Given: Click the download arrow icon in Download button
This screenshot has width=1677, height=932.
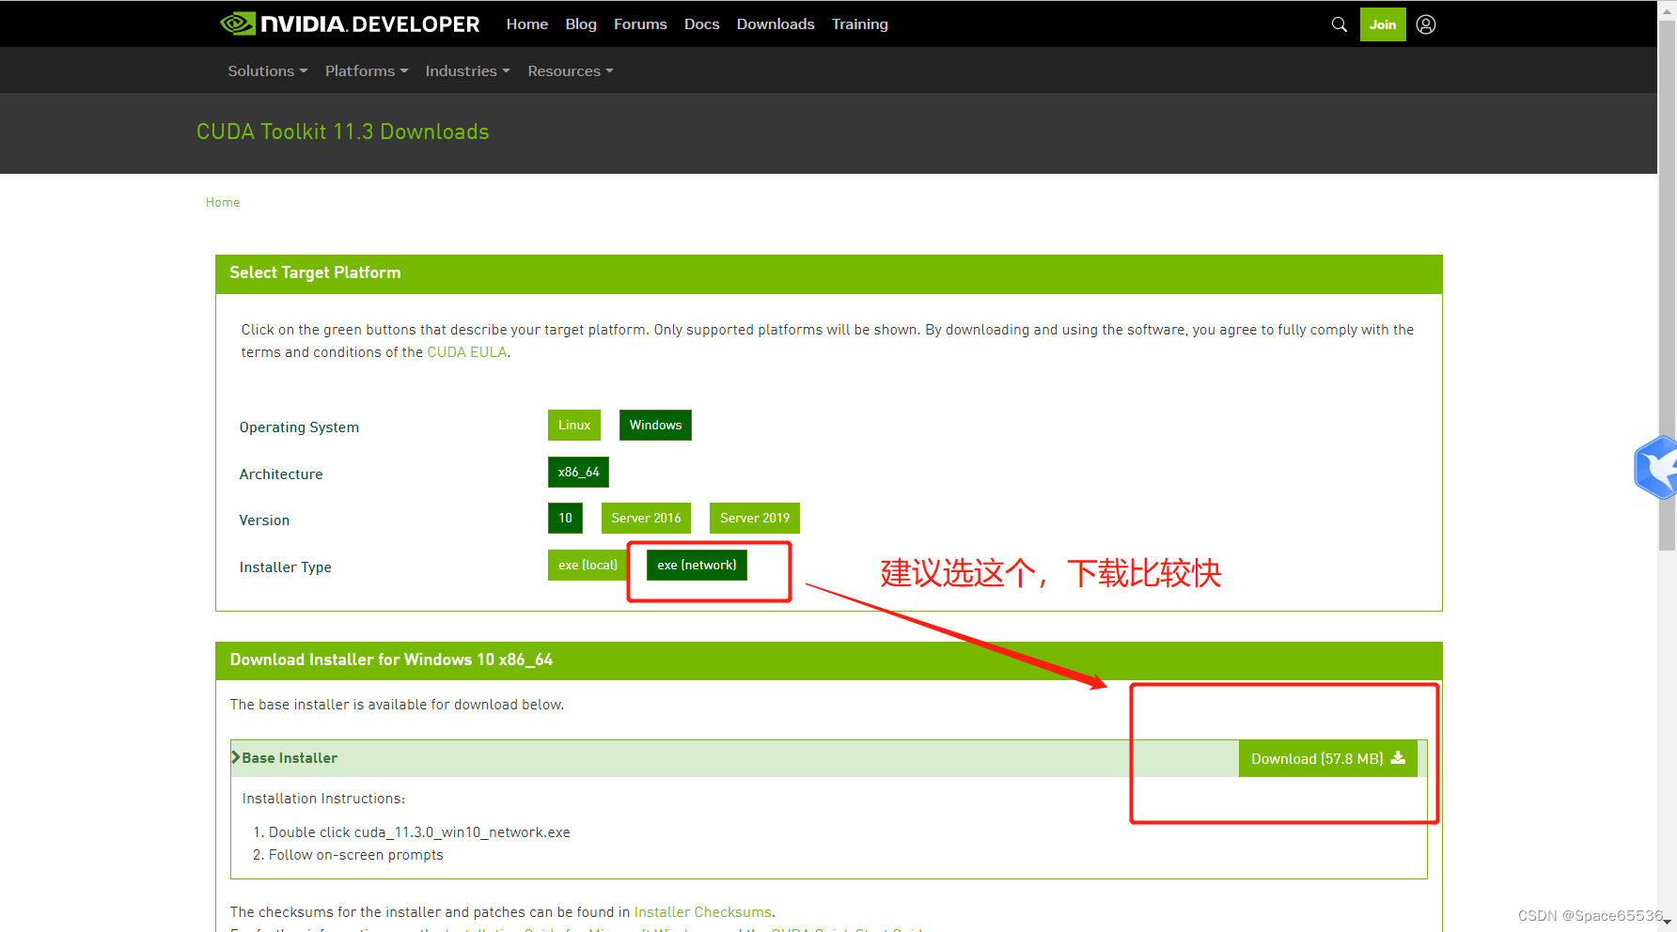Looking at the screenshot, I should click(x=1398, y=758).
